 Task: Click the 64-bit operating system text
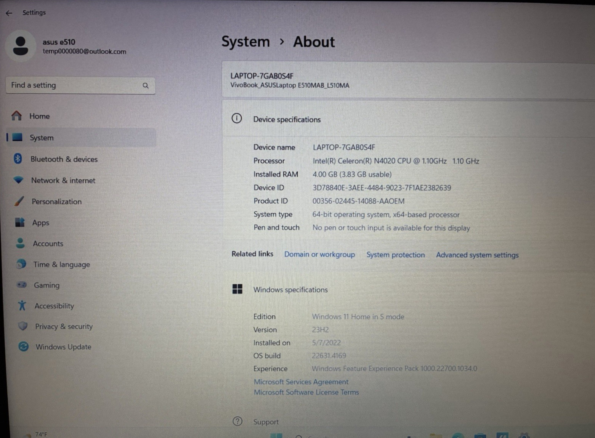pos(386,214)
